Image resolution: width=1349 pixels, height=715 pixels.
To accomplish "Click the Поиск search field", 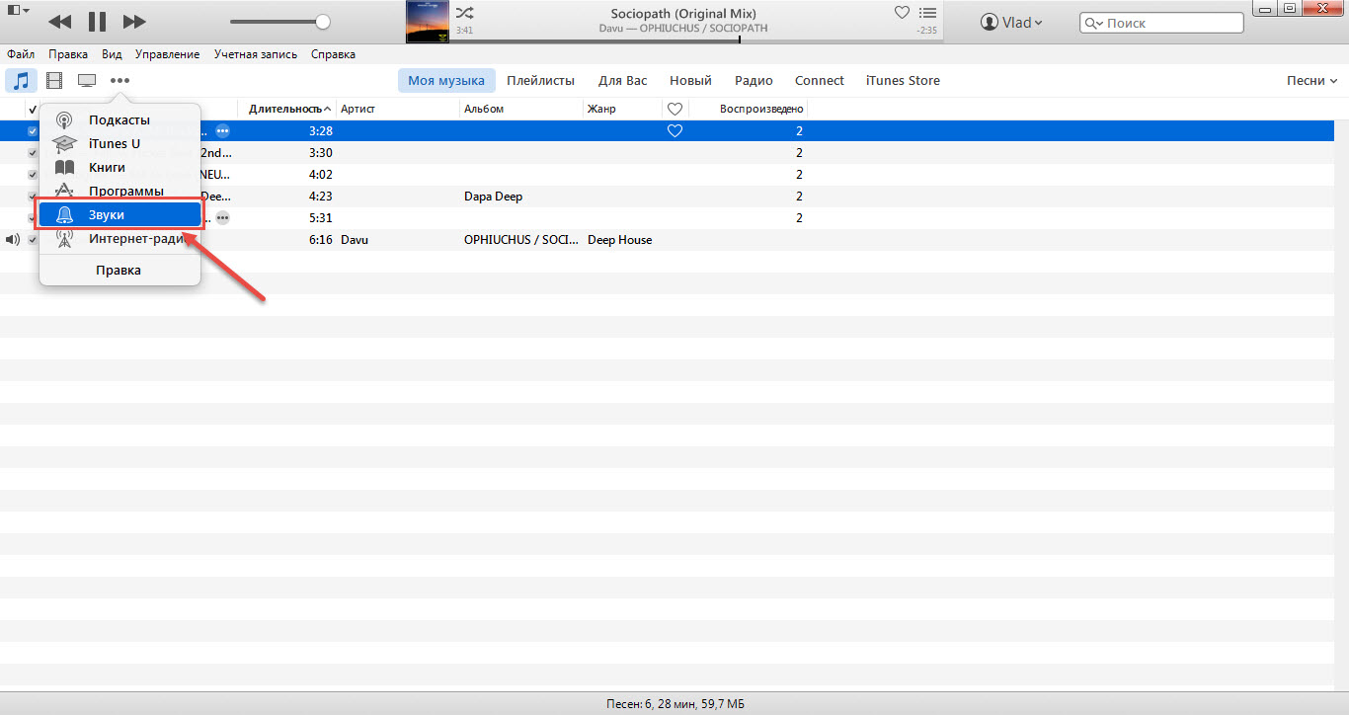I will pyautogui.click(x=1161, y=23).
